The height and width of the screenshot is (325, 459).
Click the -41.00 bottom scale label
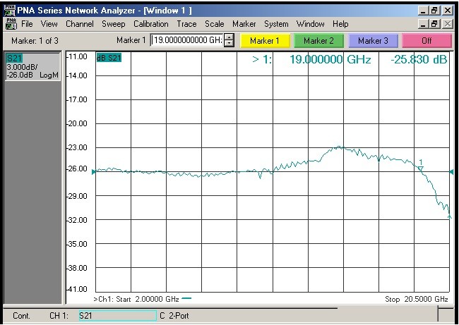pos(77,289)
